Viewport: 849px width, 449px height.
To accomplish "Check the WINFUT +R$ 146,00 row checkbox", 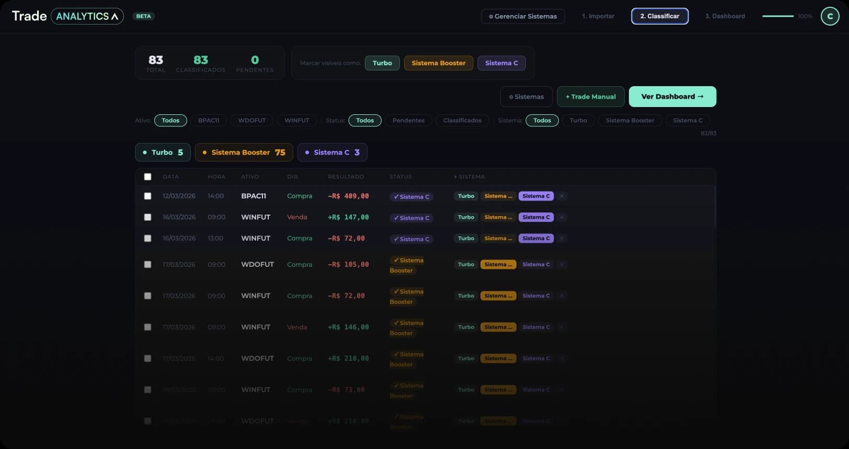I will 147,327.
